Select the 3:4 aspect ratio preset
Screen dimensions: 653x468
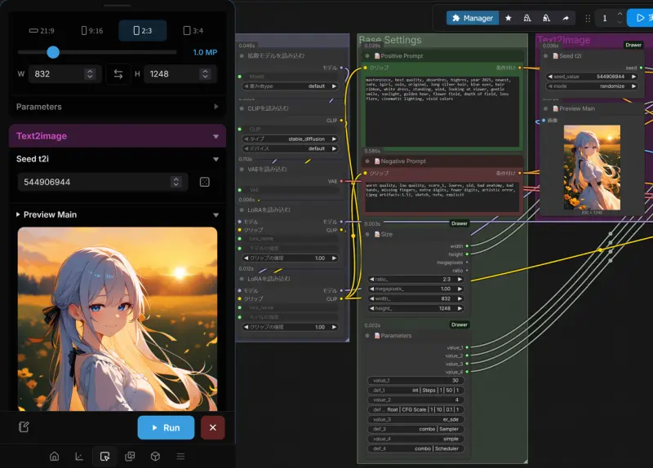point(193,31)
